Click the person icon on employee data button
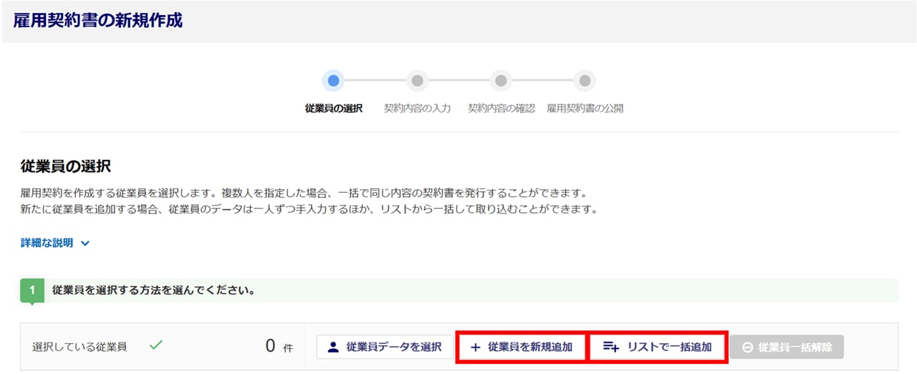The height and width of the screenshot is (374, 917). click(x=332, y=347)
